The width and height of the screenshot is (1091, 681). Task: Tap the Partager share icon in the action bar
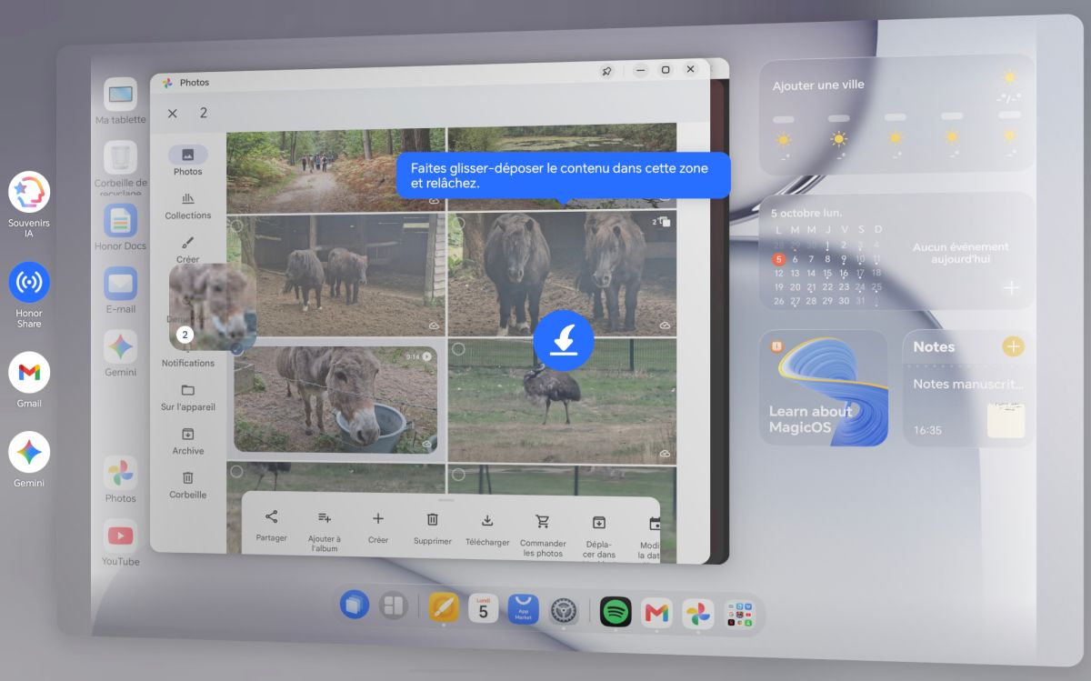271,517
